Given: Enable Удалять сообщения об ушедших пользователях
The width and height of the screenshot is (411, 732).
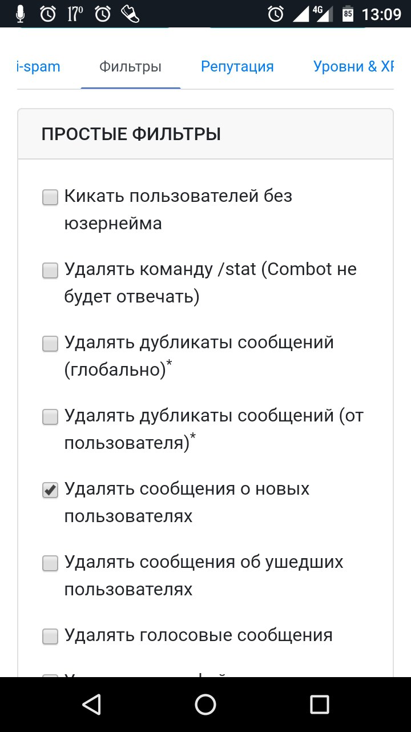Looking at the screenshot, I should [x=50, y=564].
